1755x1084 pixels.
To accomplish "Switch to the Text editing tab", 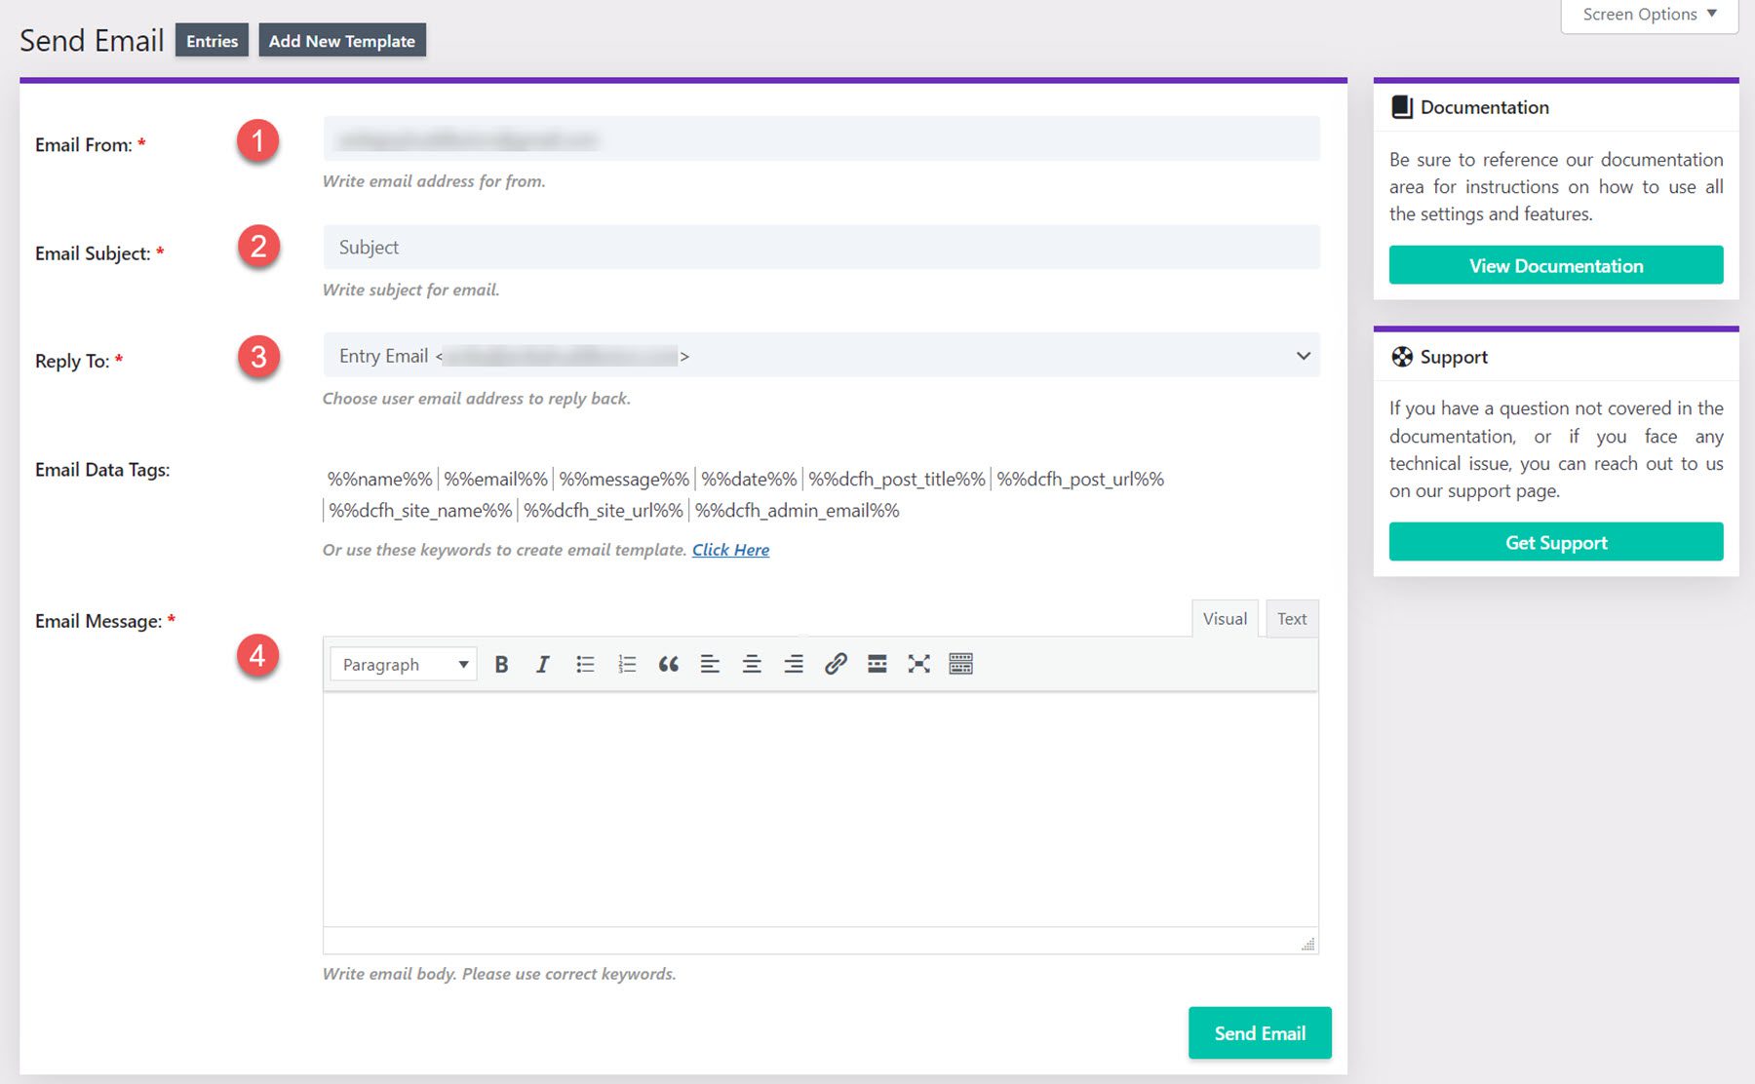I will [x=1292, y=618].
